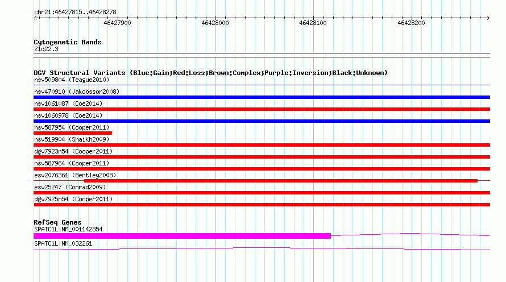Select the red loss bar for esv25247

pos(262,193)
